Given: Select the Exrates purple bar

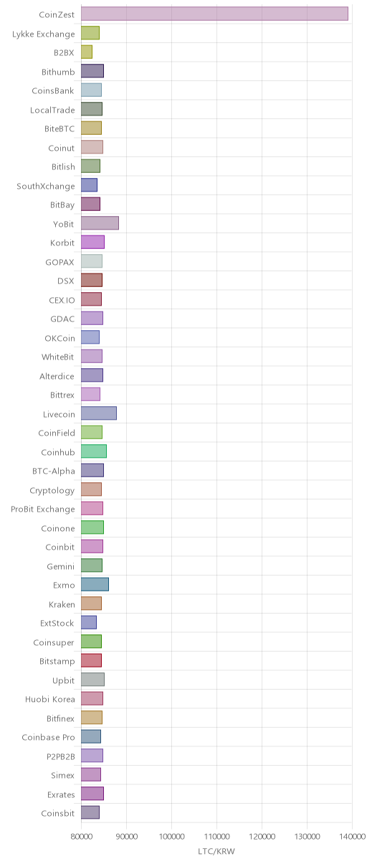Looking at the screenshot, I should tap(92, 794).
